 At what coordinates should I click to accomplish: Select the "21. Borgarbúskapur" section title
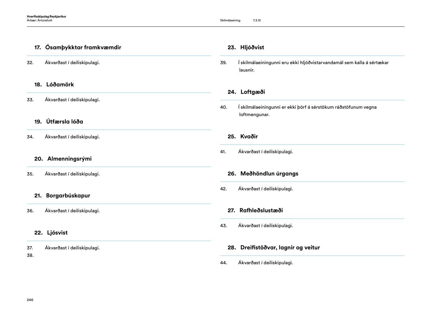[x=62, y=196]
